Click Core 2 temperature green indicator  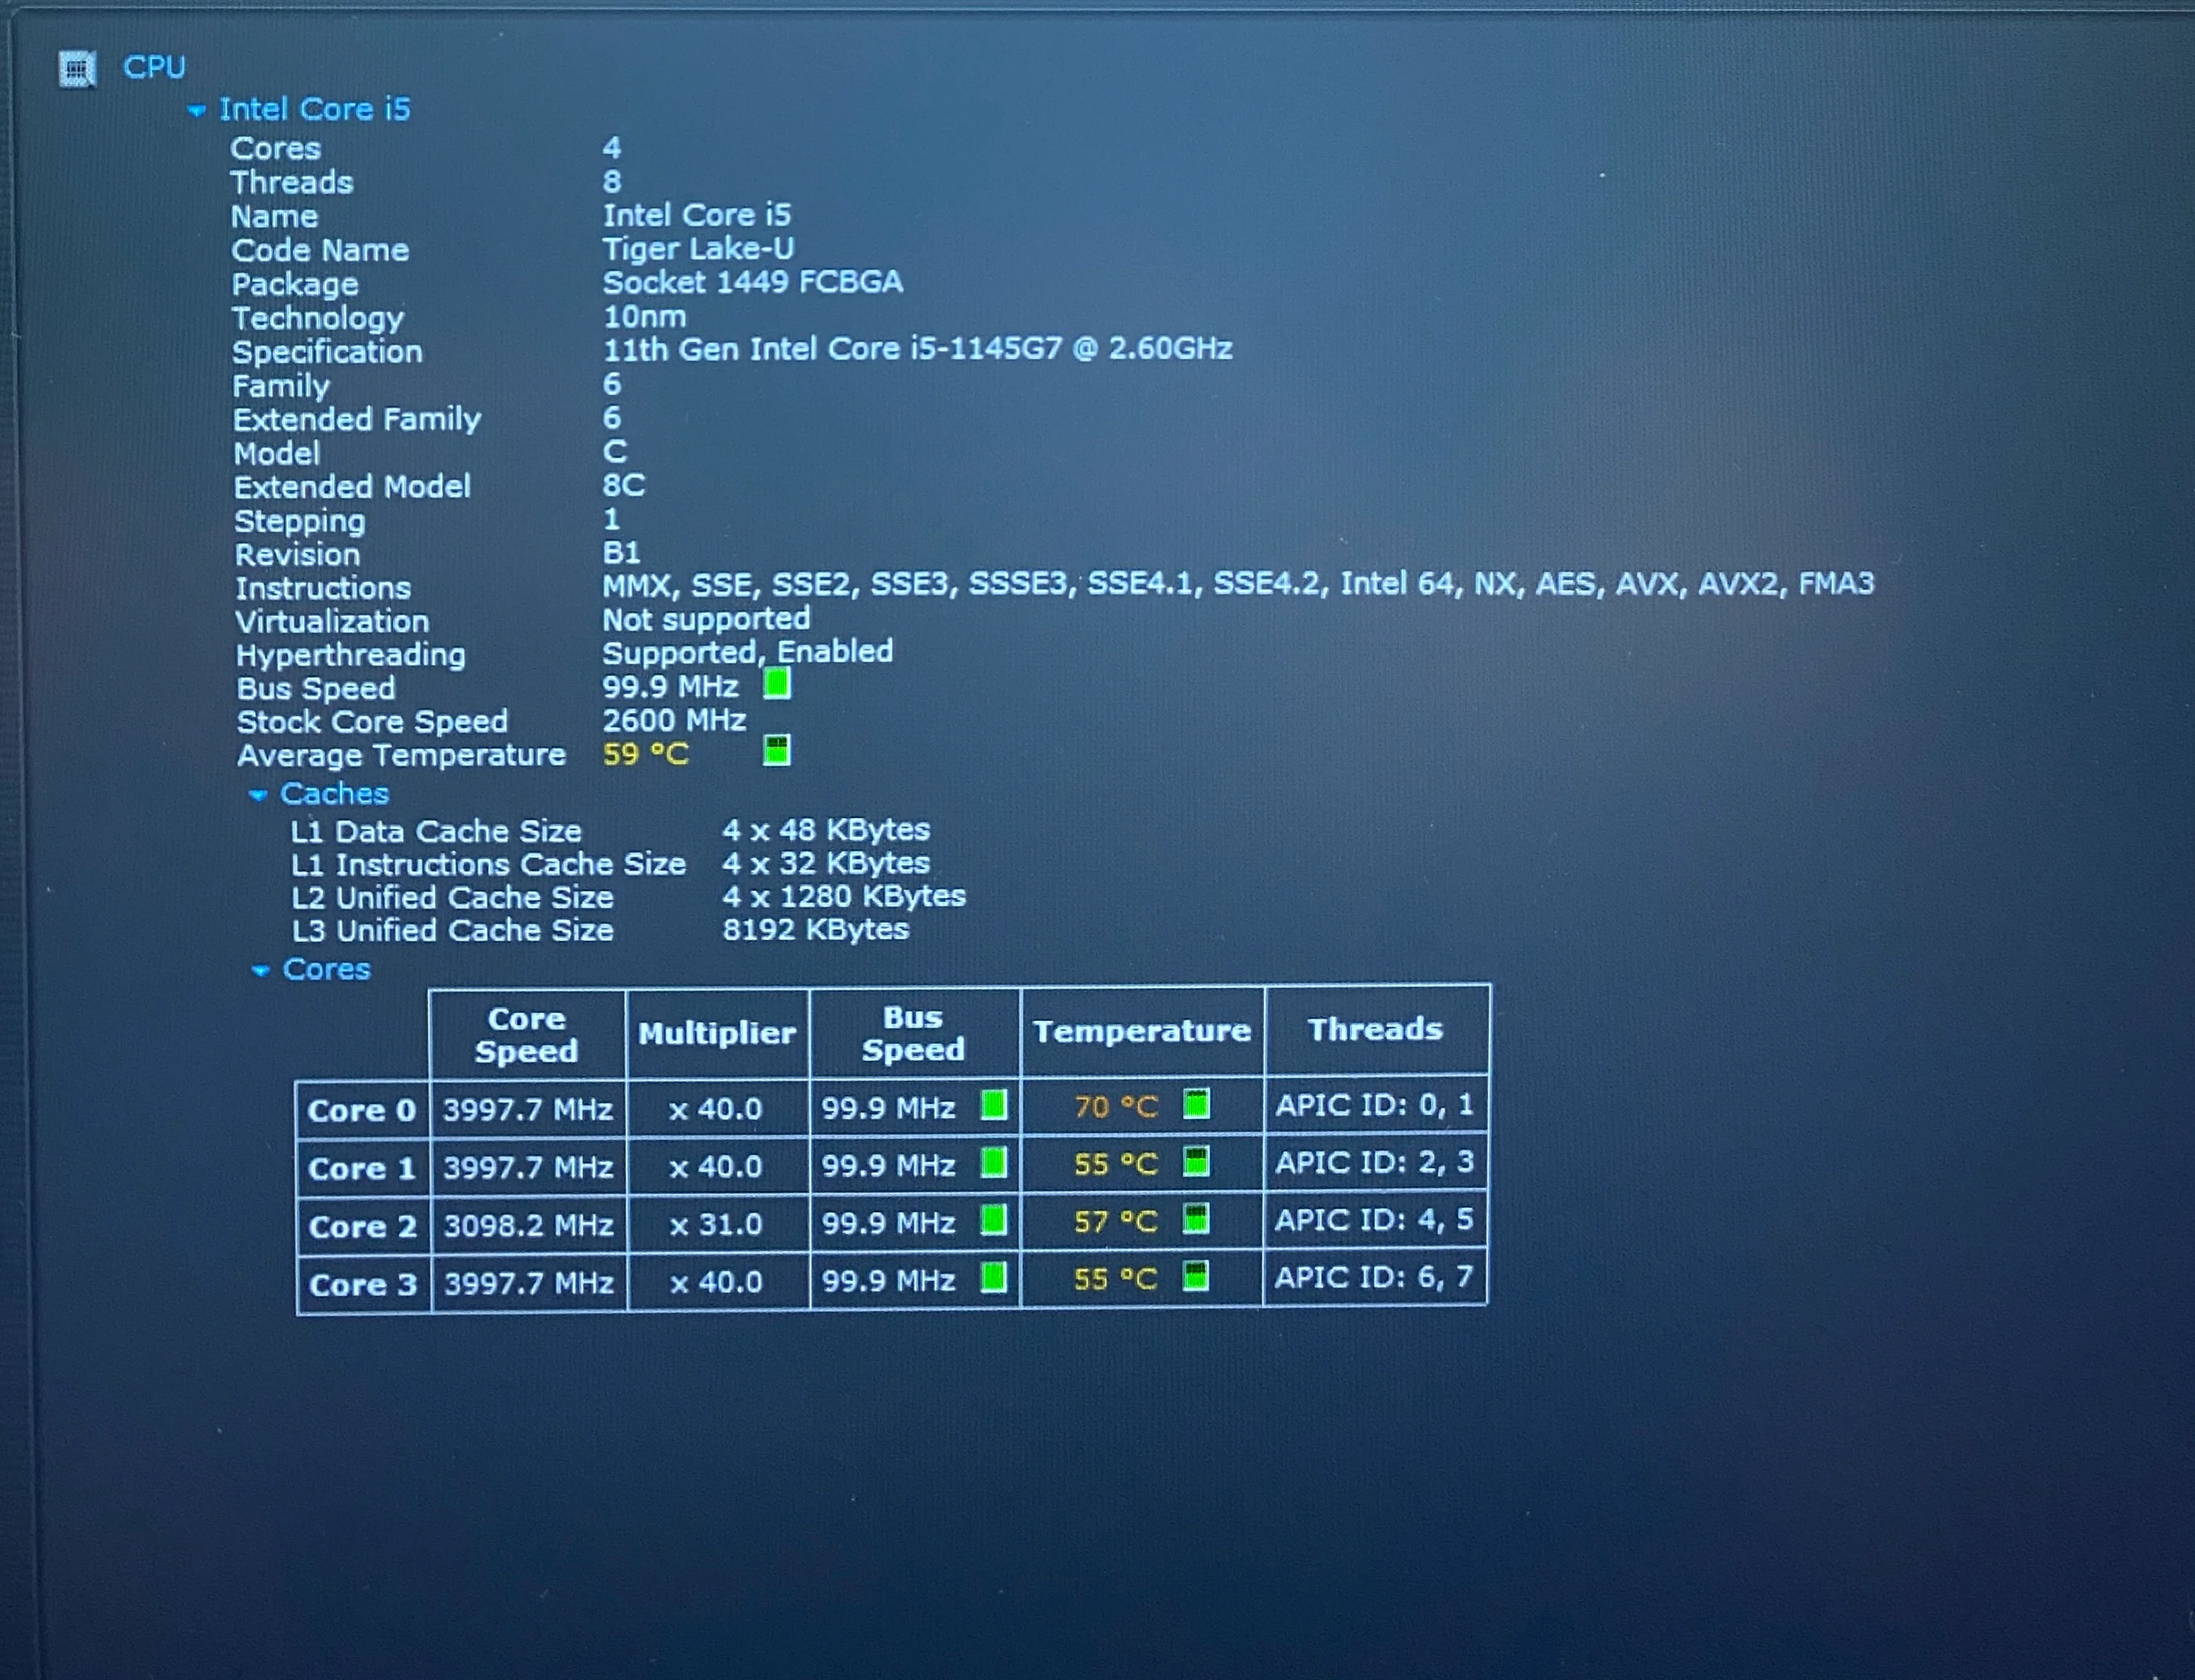point(1196,1219)
